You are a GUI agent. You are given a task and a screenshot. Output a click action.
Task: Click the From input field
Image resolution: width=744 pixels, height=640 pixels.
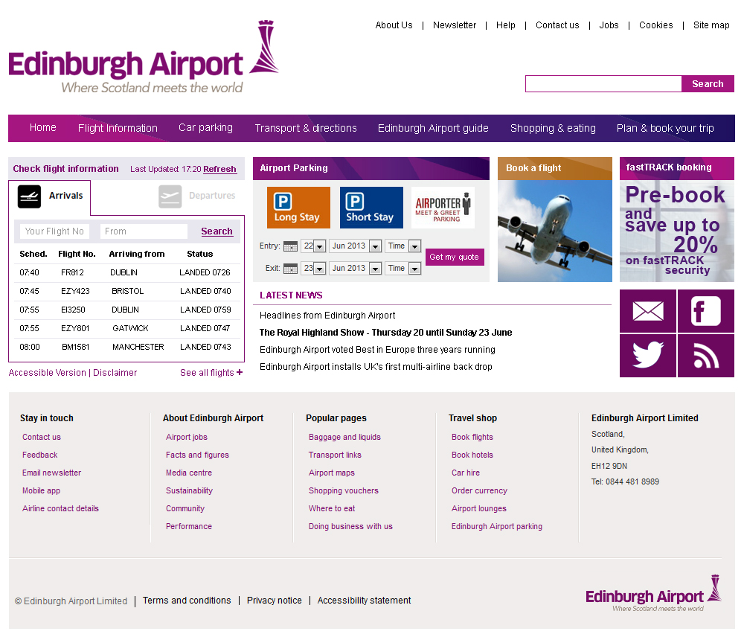click(144, 231)
